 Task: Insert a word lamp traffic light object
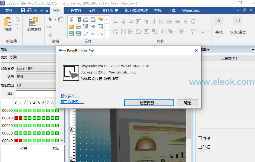coord(79,19)
